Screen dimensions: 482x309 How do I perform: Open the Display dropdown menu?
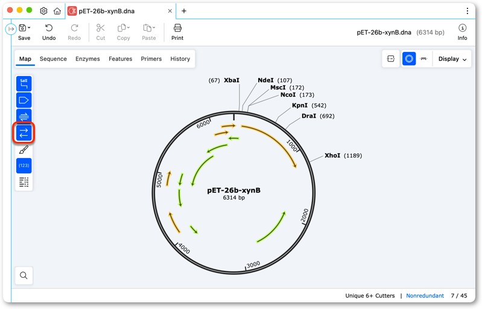click(452, 59)
